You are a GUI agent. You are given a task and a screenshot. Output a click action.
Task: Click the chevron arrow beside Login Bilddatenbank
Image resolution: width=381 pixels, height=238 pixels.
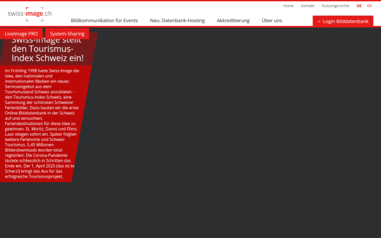click(319, 22)
